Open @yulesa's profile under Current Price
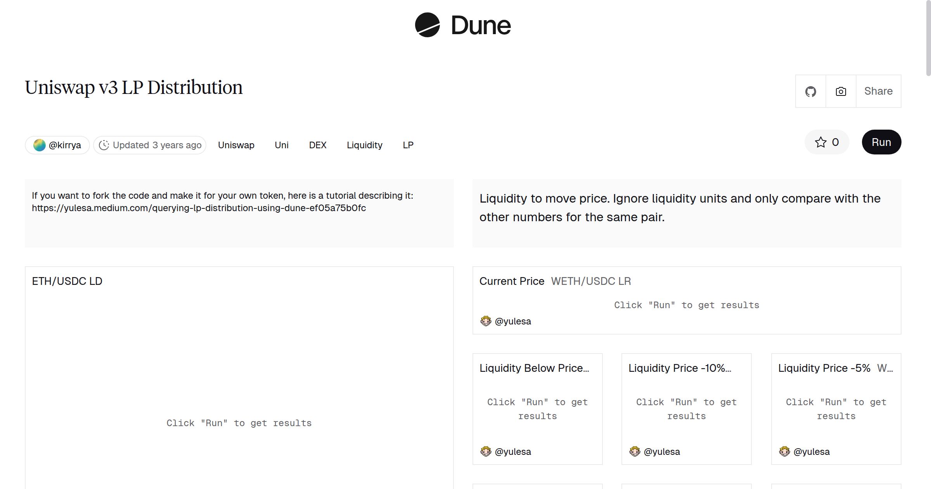 pyautogui.click(x=513, y=321)
